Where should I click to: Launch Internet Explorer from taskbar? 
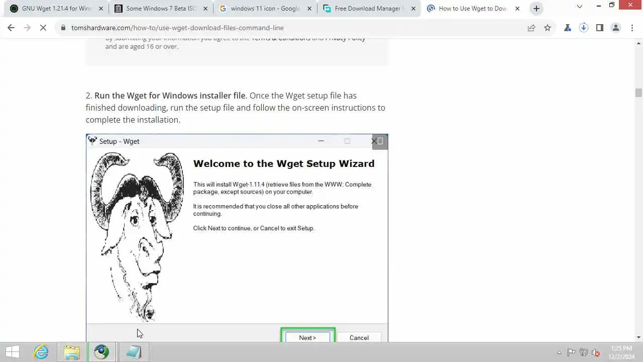[x=41, y=352]
